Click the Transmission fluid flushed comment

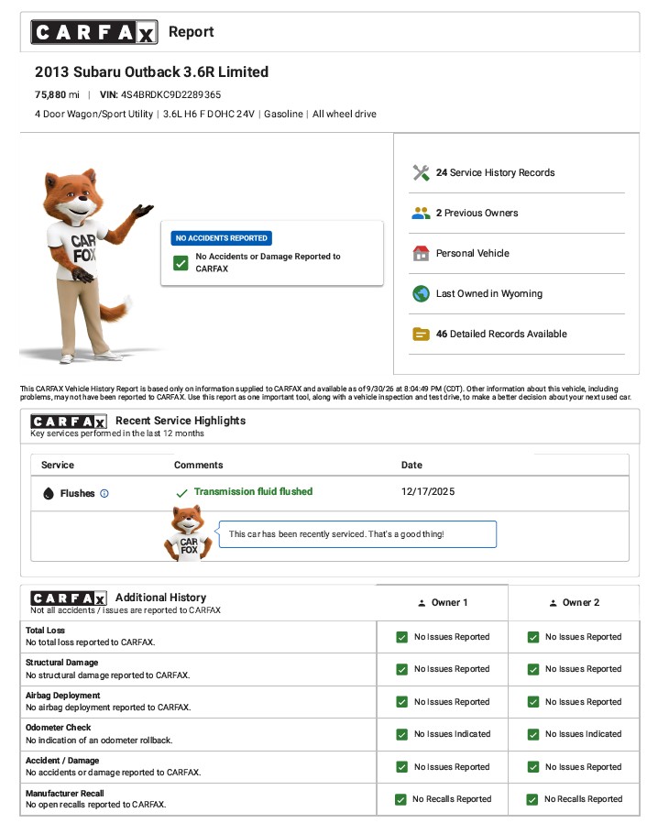coord(253,492)
